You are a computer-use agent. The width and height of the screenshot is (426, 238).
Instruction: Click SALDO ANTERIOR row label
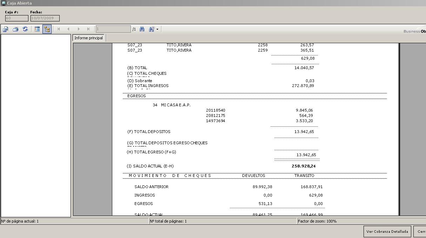click(151, 187)
